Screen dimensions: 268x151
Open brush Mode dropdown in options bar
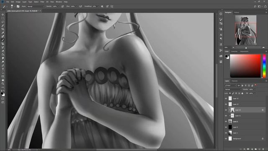tap(36, 6)
